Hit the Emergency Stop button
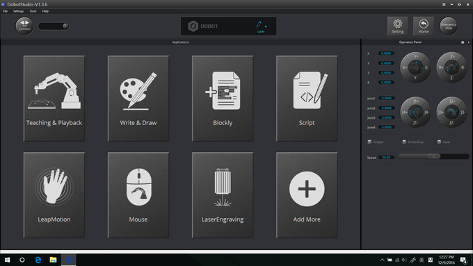Screen dimensions: 473x266 click(x=449, y=26)
